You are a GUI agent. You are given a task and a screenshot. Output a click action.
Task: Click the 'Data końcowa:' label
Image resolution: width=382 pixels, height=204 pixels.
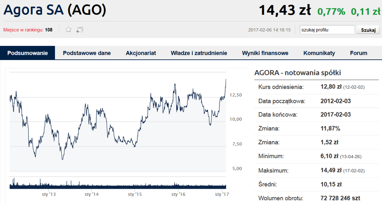278,114
